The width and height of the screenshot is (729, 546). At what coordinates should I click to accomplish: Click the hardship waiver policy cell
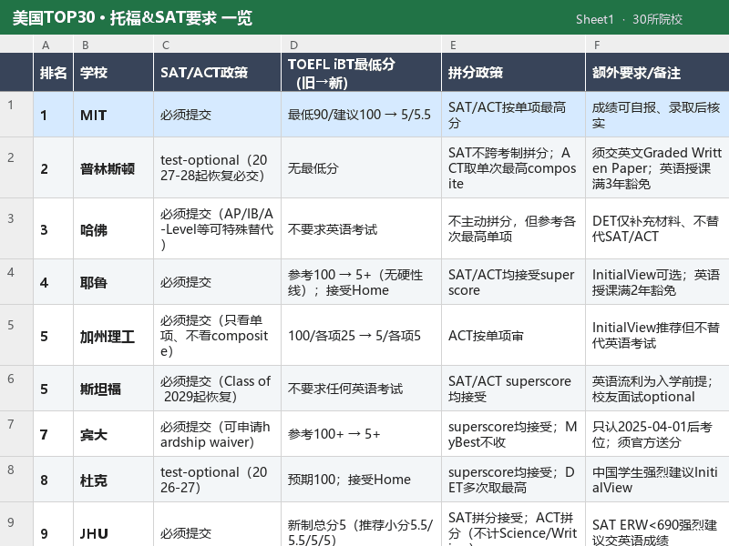217,434
